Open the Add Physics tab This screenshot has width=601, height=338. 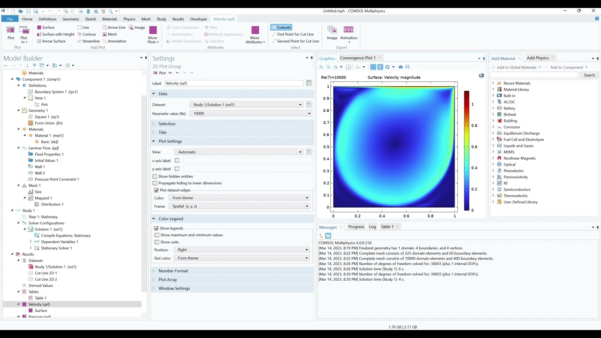(x=538, y=58)
